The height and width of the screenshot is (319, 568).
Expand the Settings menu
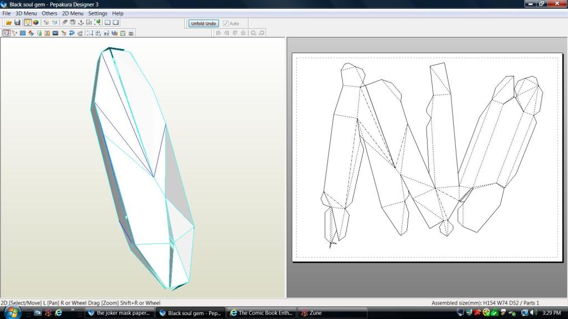98,13
